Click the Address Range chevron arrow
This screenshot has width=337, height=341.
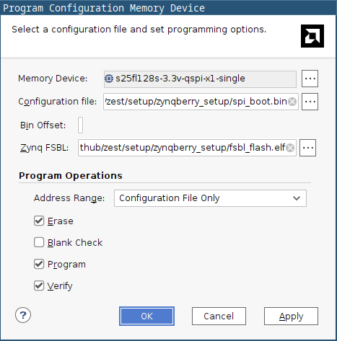coord(297,198)
